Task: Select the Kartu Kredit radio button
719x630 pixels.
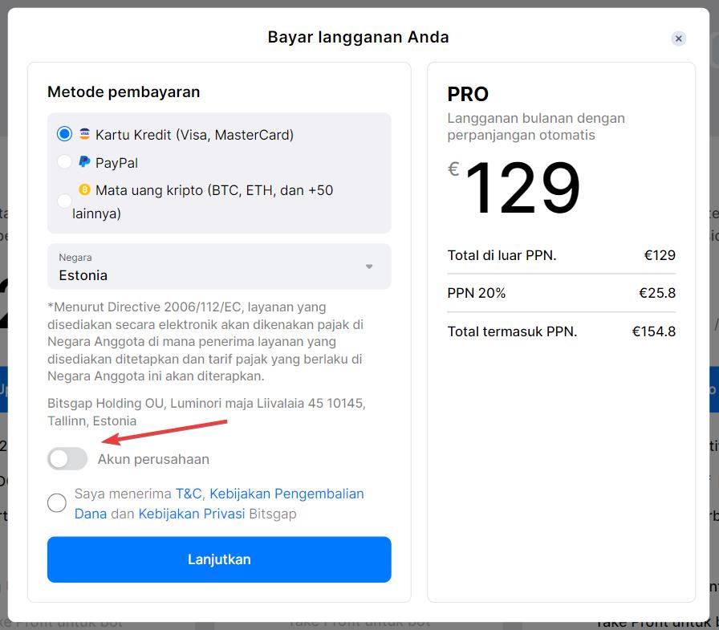Action: (x=64, y=134)
